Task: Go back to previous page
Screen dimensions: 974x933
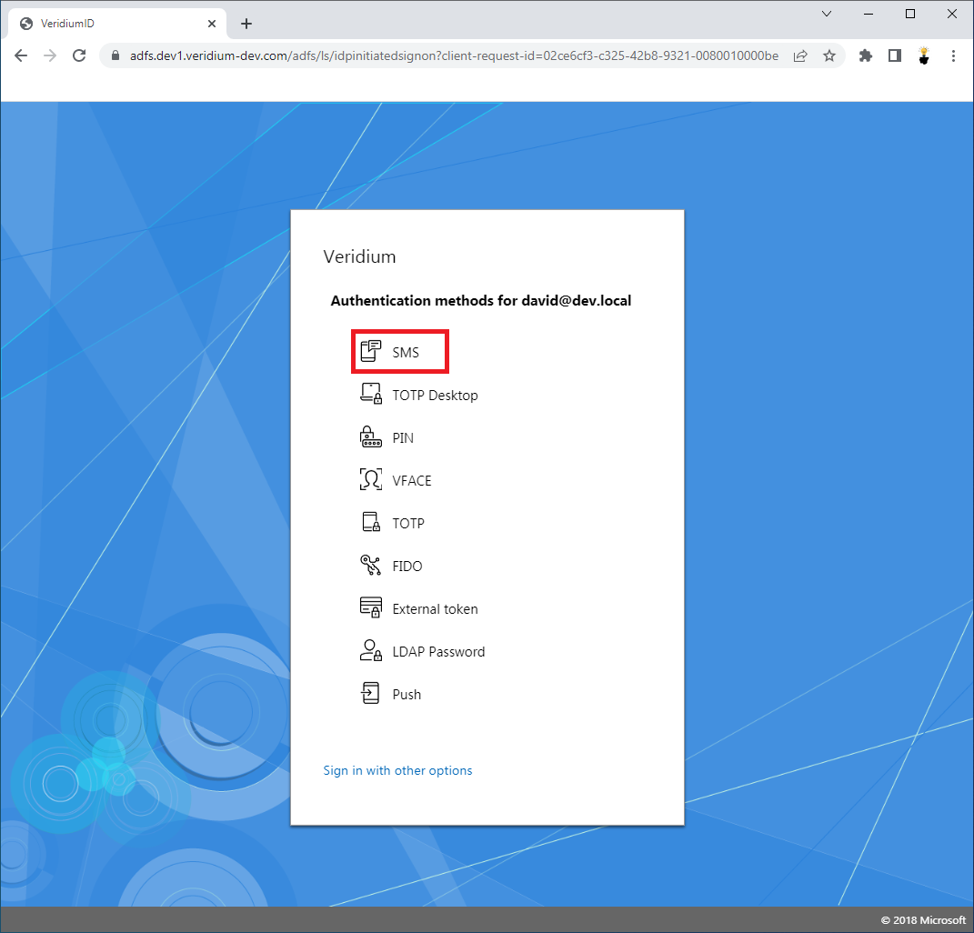Action: coord(21,55)
